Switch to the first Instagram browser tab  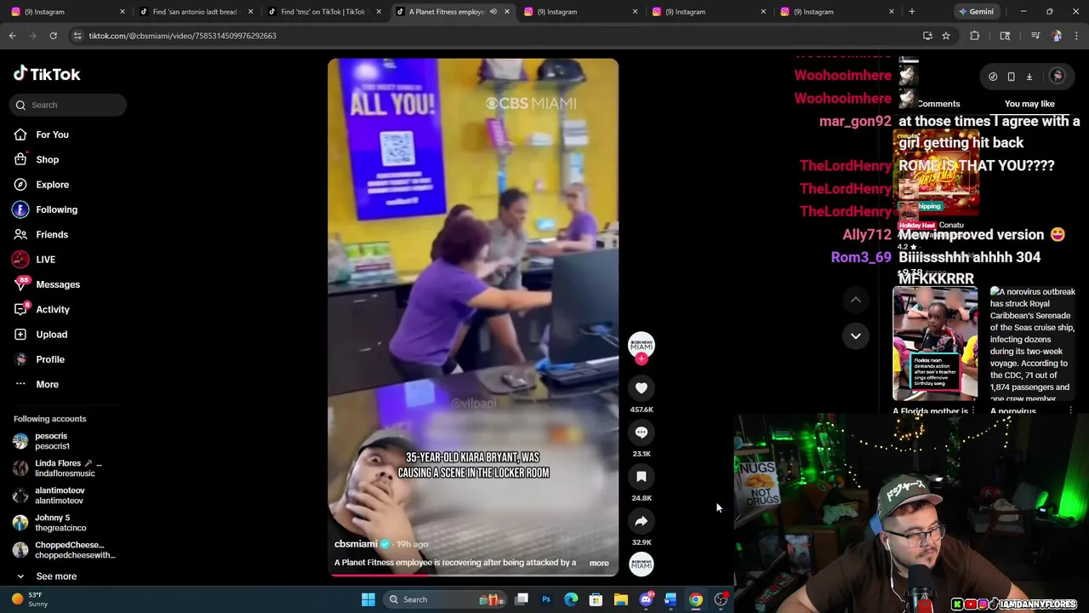tap(68, 12)
